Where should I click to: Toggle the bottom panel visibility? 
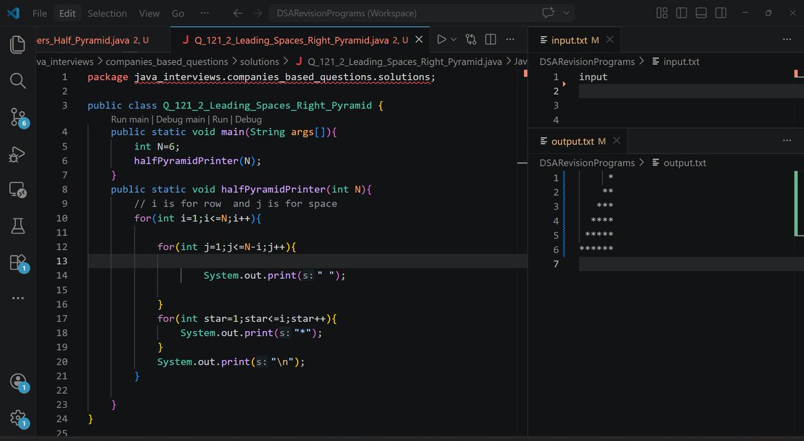[x=701, y=13]
